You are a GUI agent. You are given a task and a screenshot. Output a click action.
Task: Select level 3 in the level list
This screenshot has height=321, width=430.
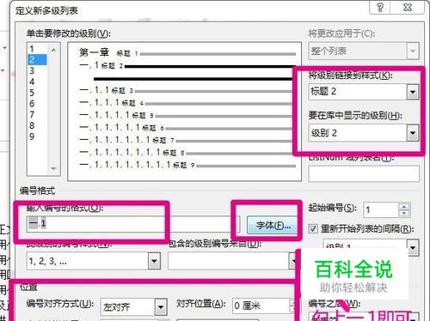[x=32, y=70]
